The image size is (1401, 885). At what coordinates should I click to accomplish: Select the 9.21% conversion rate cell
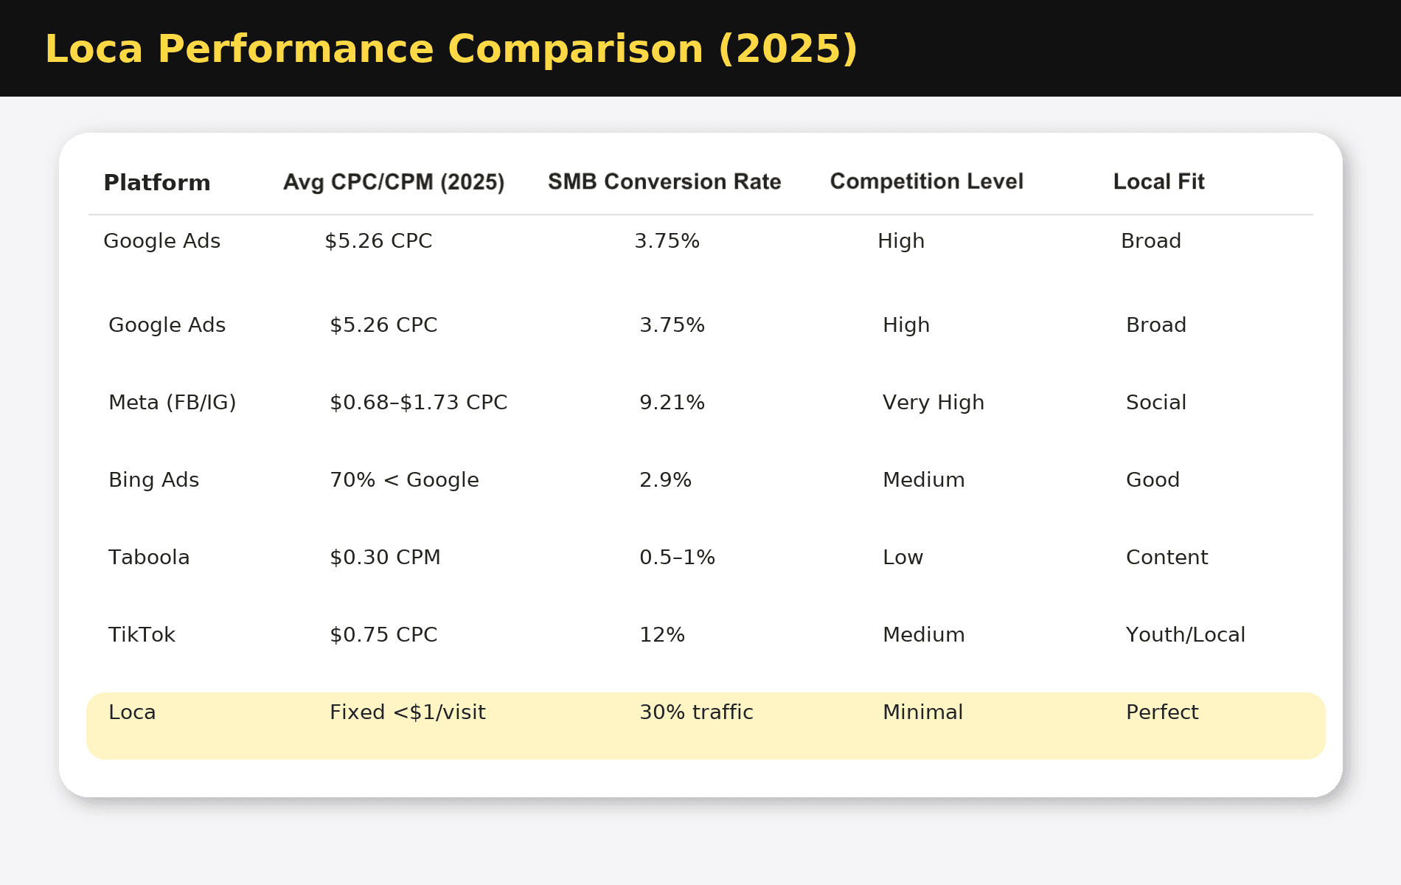coord(672,403)
